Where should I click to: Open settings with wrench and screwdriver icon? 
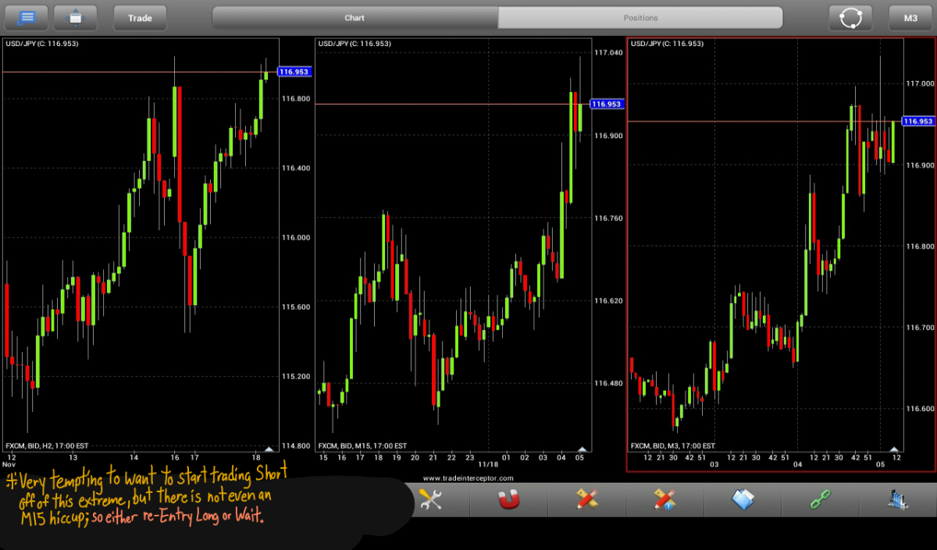click(431, 499)
